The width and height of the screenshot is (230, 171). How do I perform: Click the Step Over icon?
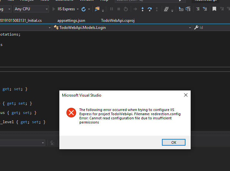(150, 9)
